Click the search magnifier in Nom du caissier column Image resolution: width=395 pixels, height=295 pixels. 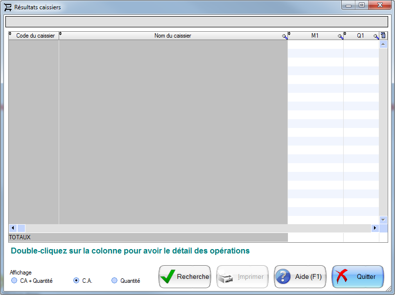point(285,37)
